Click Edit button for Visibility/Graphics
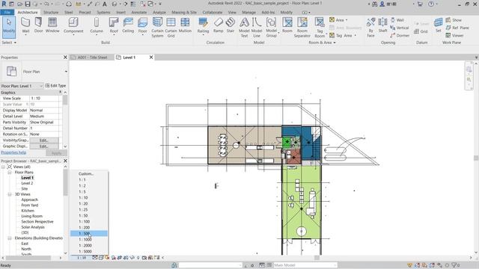The height and width of the screenshot is (269, 479). point(43,140)
